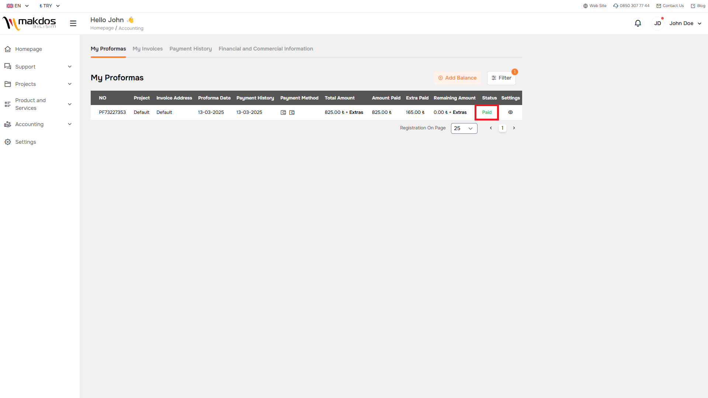Switch to the My Proformas tab

[108, 49]
